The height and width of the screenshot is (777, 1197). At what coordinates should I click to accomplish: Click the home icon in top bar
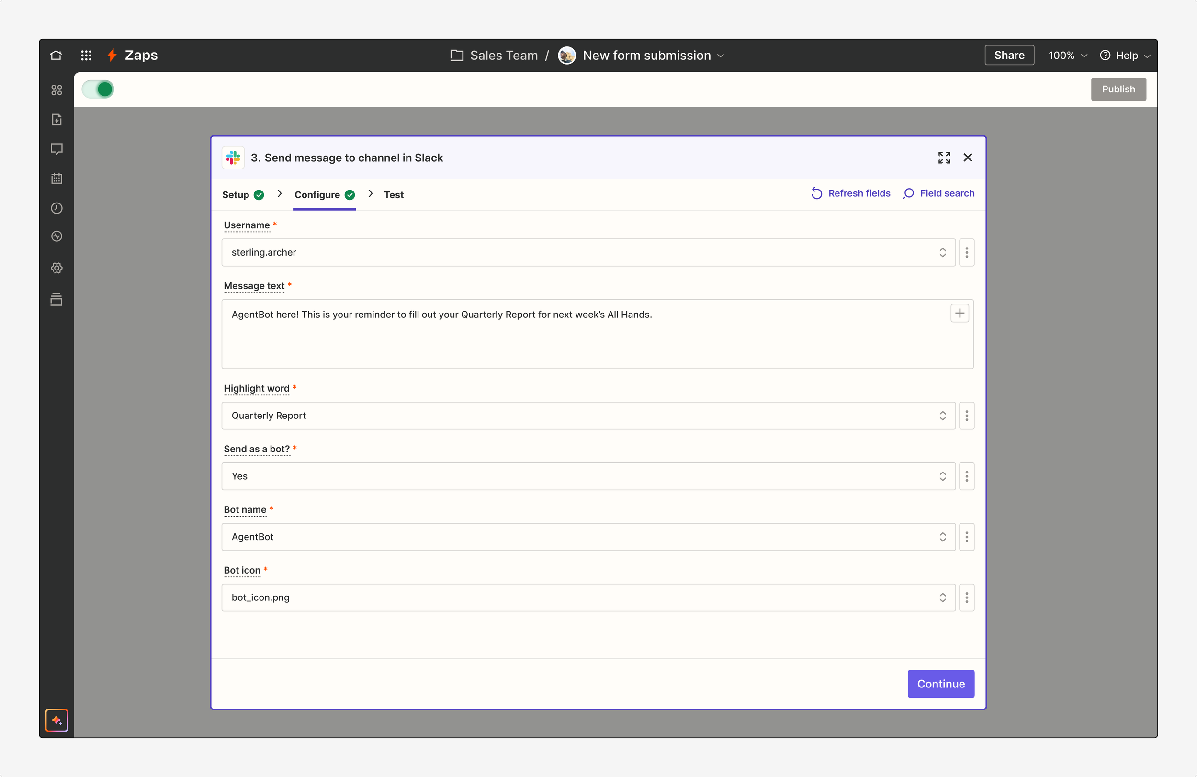pyautogui.click(x=56, y=56)
